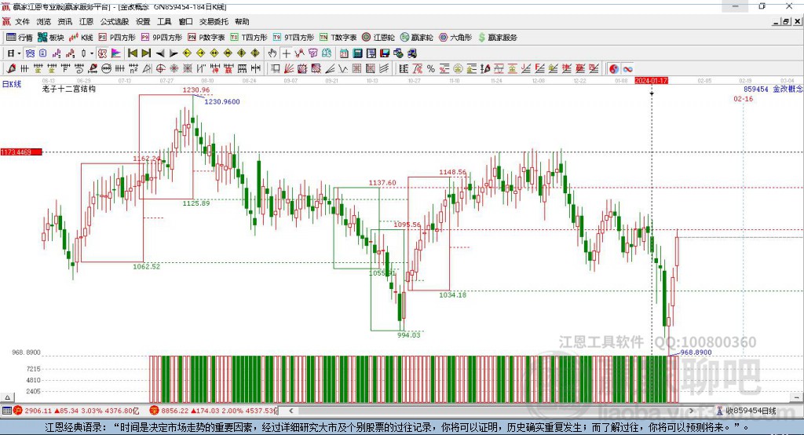
Task: Expand the candlestick style dropdown arrow
Action: pos(92,53)
